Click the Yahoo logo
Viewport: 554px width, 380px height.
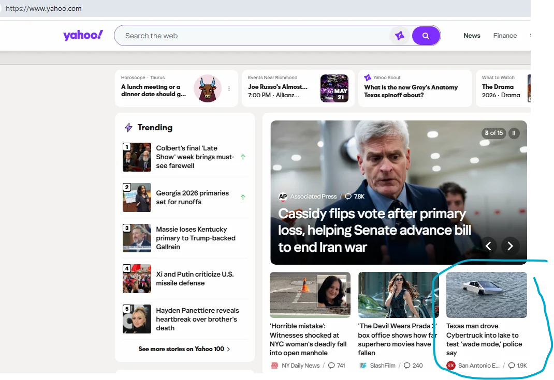tap(83, 35)
